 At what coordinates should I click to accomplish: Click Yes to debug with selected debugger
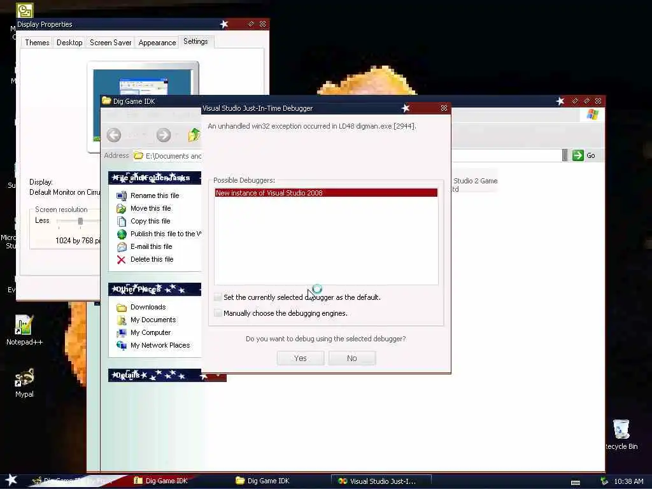pos(301,358)
